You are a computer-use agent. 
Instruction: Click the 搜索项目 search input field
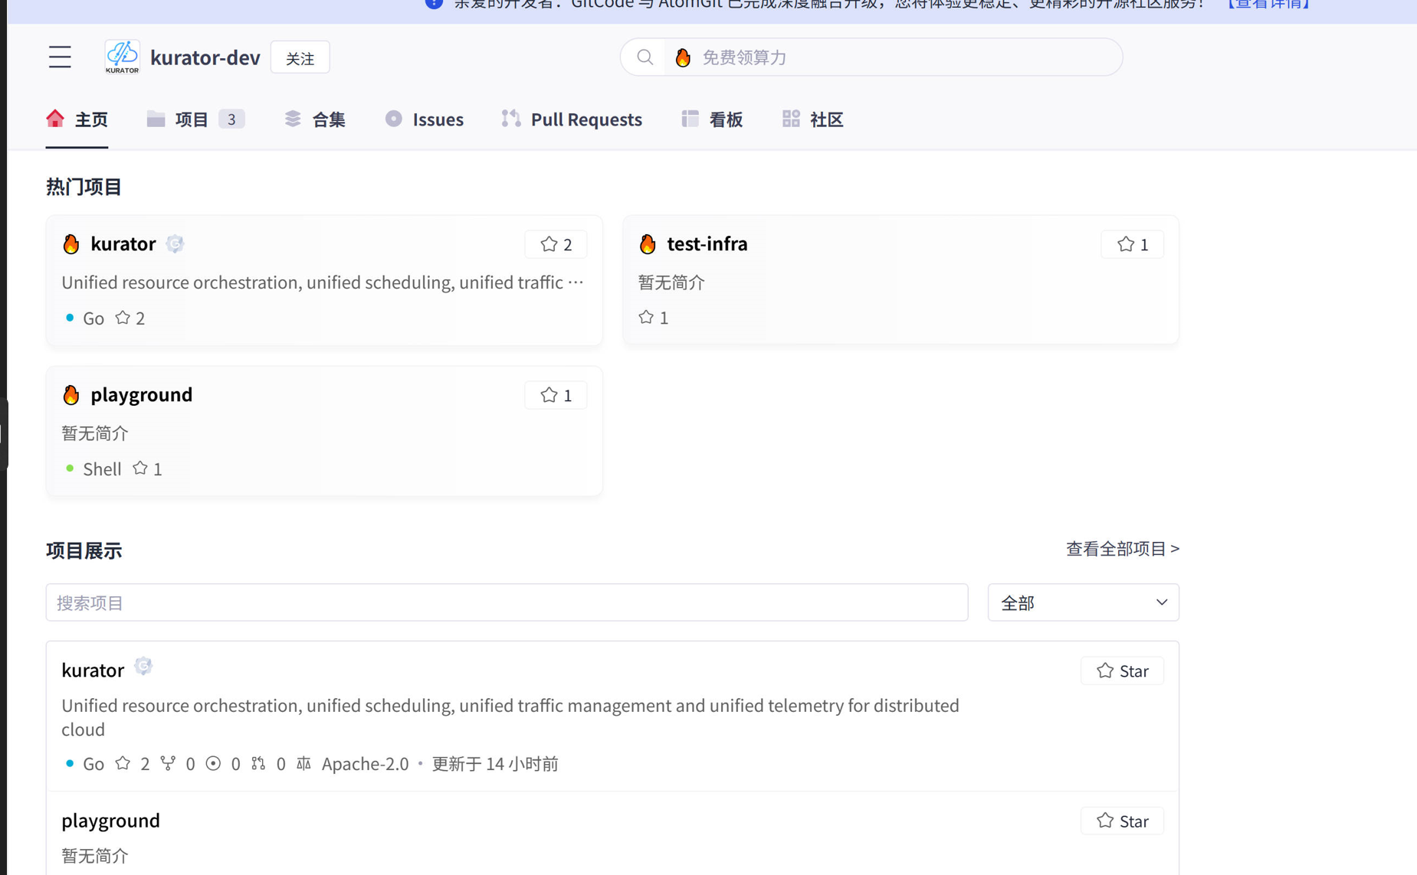[x=507, y=602]
